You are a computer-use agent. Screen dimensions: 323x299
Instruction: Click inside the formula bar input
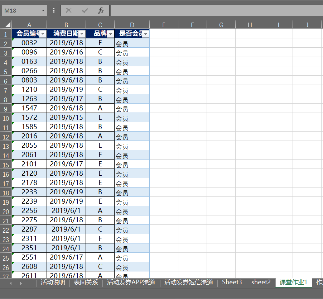(x=217, y=10)
